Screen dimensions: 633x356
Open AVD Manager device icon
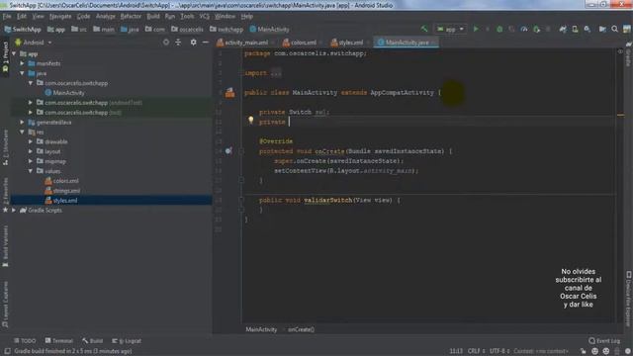tap(575, 29)
